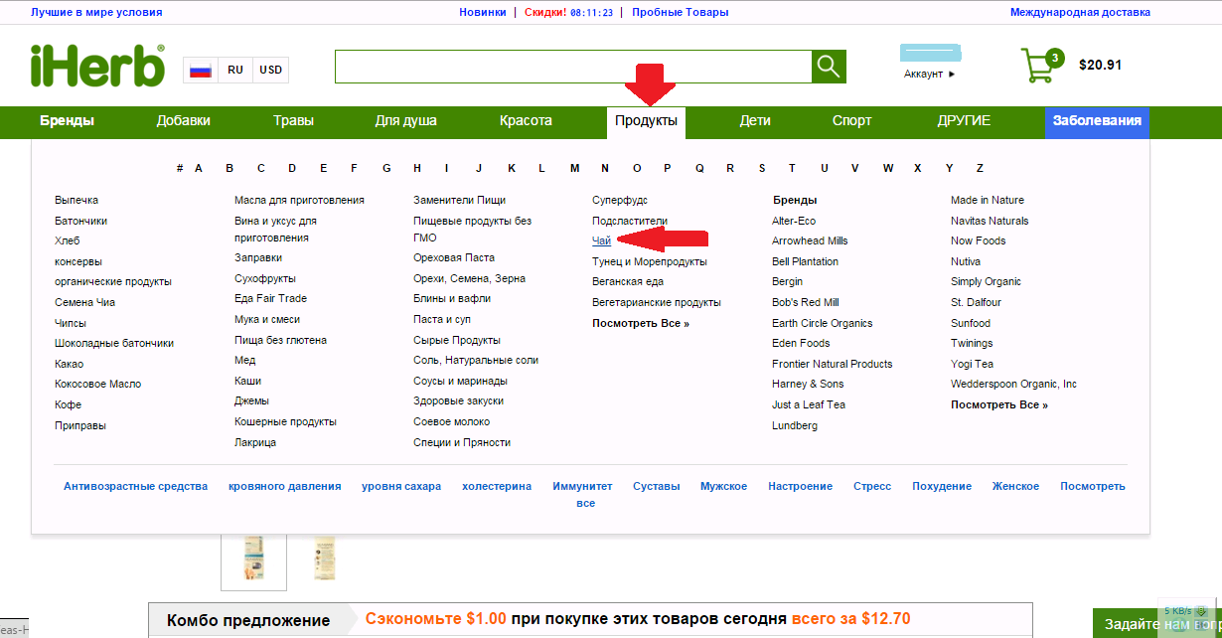The image size is (1222, 638).
Task: Open Кокосовое Масло category
Action: coord(98,384)
